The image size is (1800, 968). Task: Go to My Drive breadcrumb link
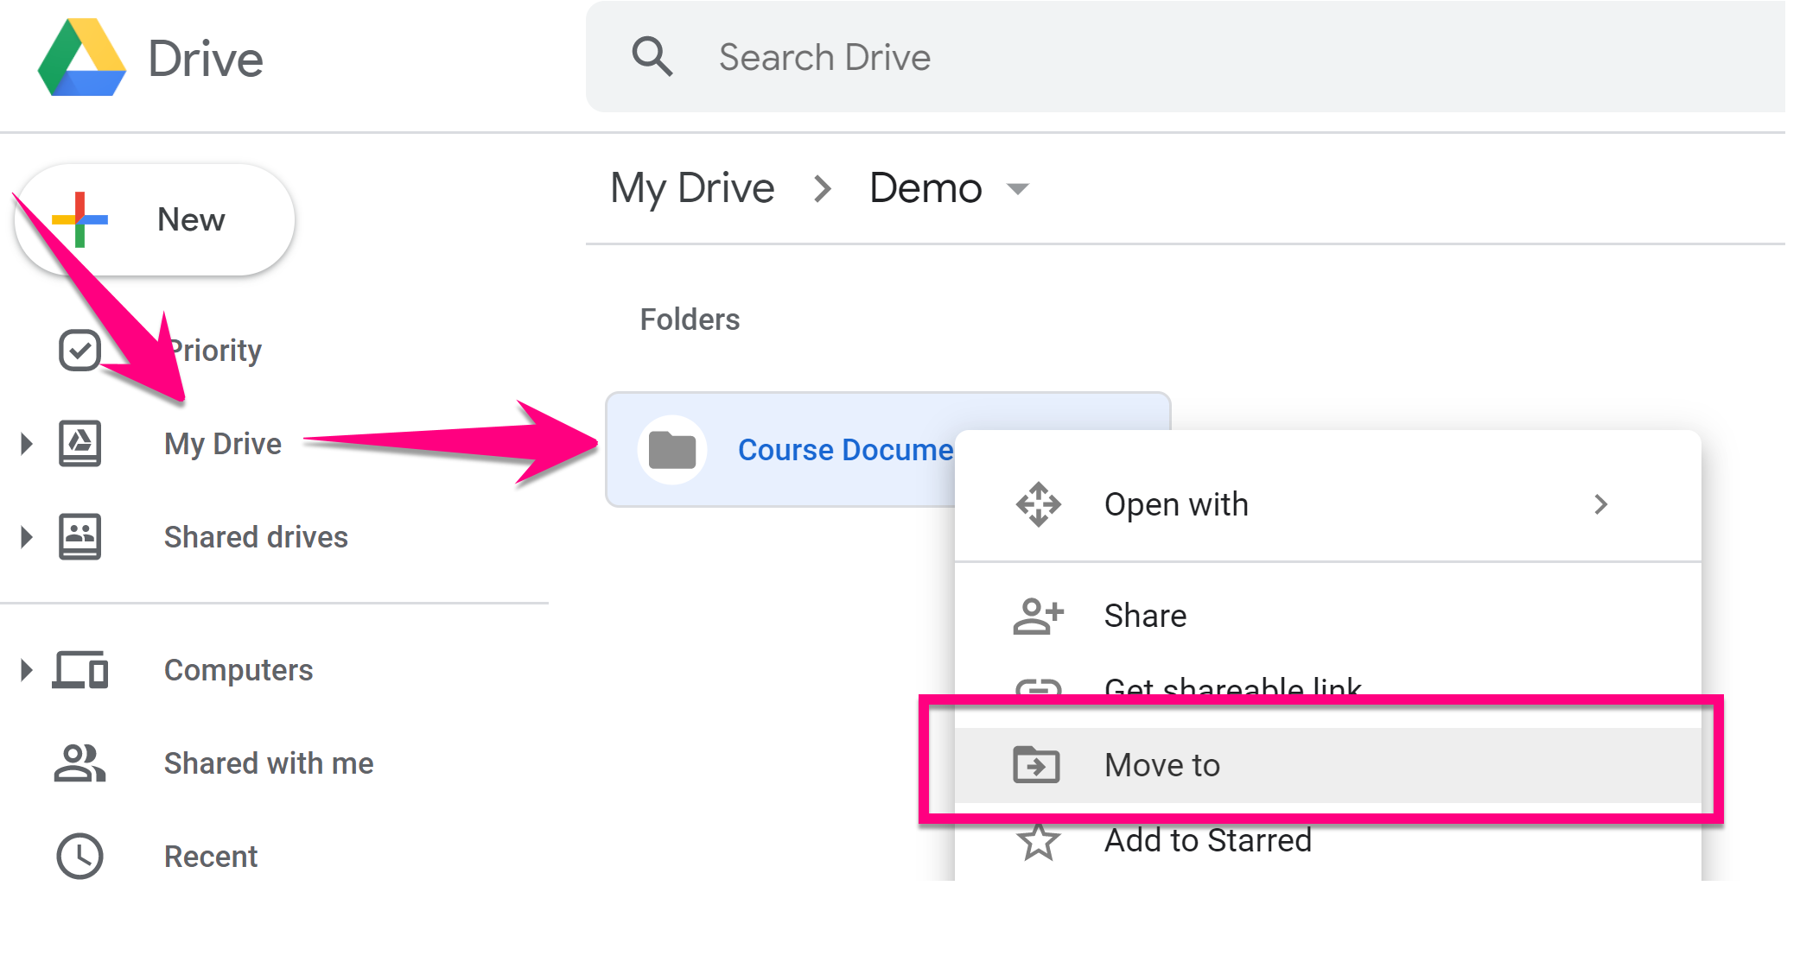[x=692, y=188]
